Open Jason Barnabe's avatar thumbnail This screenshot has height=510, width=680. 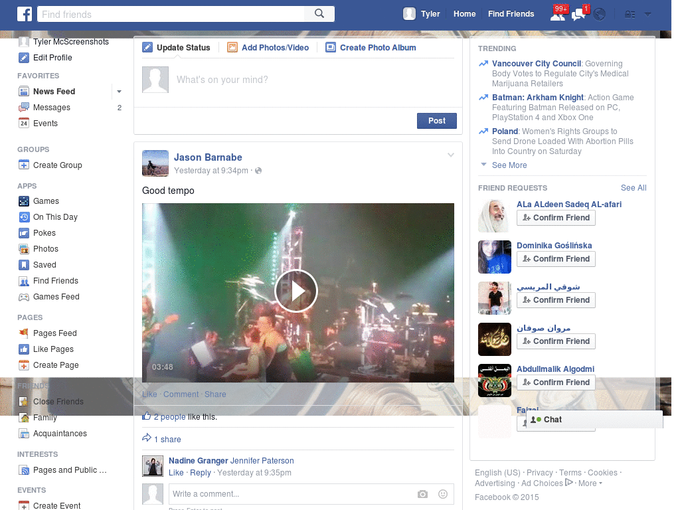point(155,163)
